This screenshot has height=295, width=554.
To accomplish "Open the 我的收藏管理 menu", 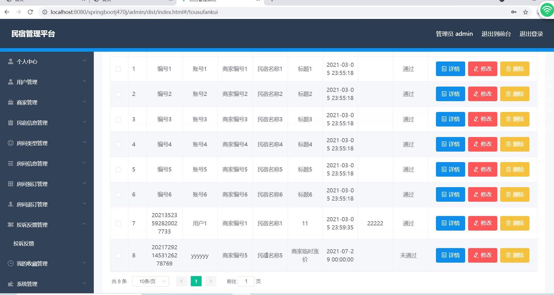I will tap(47, 264).
